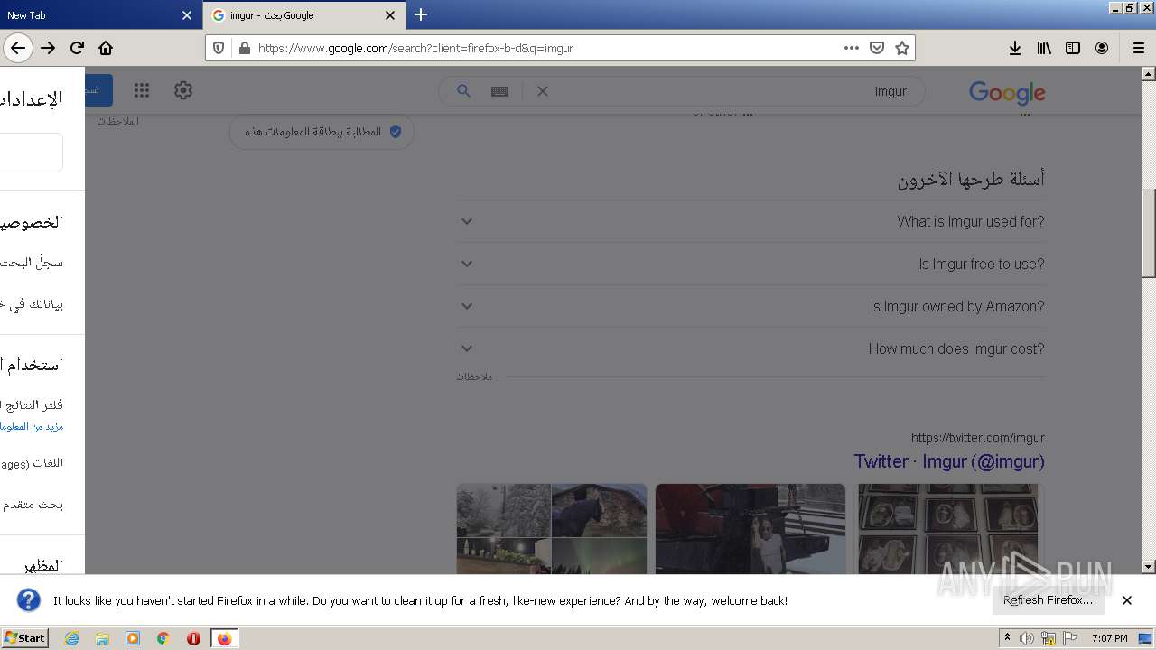Open Google settings gear

pyautogui.click(x=183, y=90)
